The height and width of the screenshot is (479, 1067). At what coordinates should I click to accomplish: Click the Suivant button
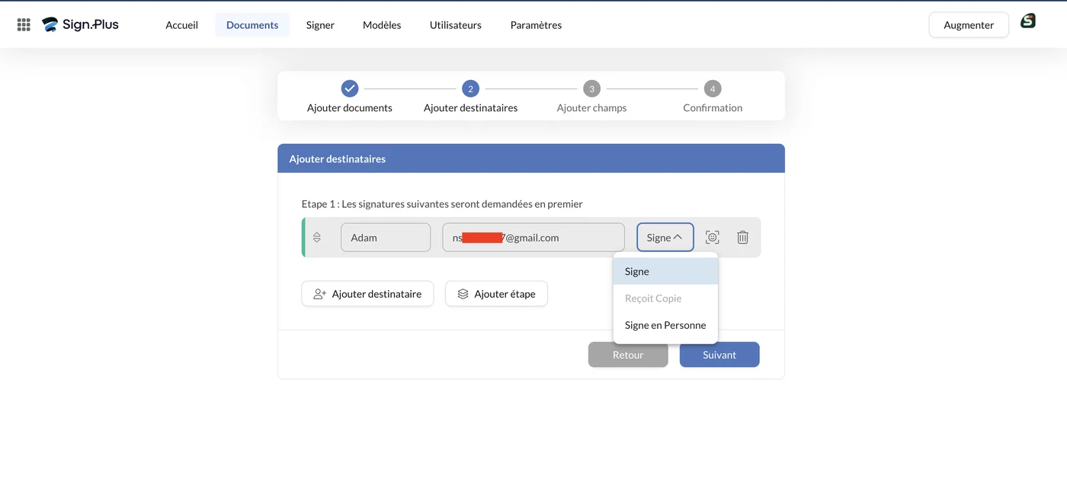coord(719,355)
